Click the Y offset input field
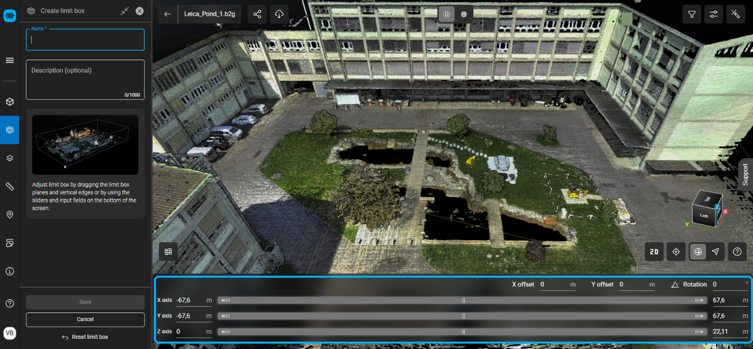Viewport: 753px width, 349px height. coord(637,284)
